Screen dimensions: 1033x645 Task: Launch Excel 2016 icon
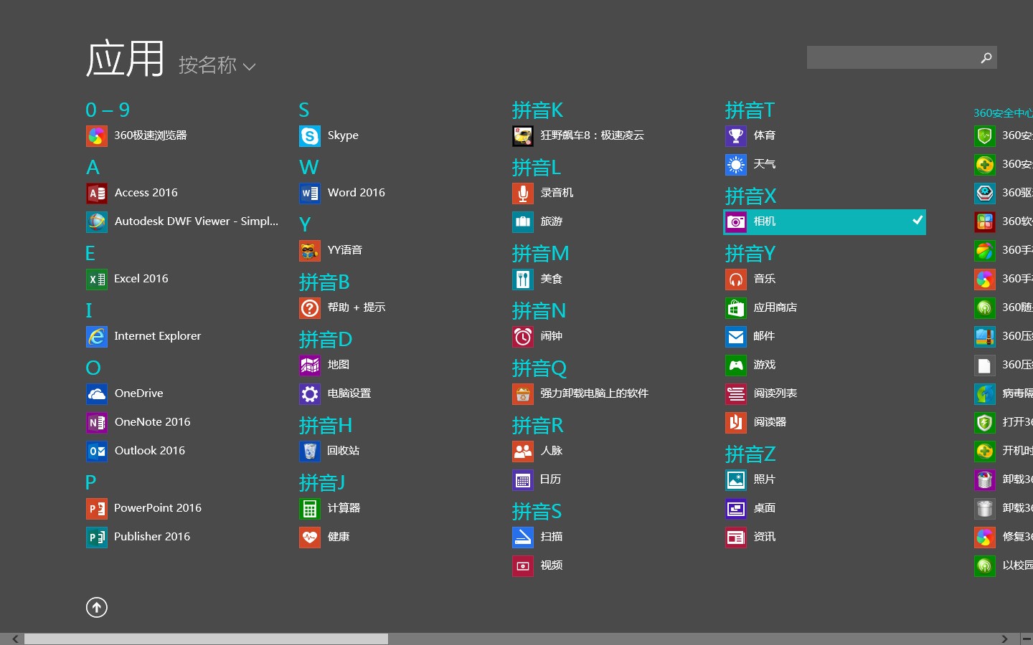(x=97, y=279)
